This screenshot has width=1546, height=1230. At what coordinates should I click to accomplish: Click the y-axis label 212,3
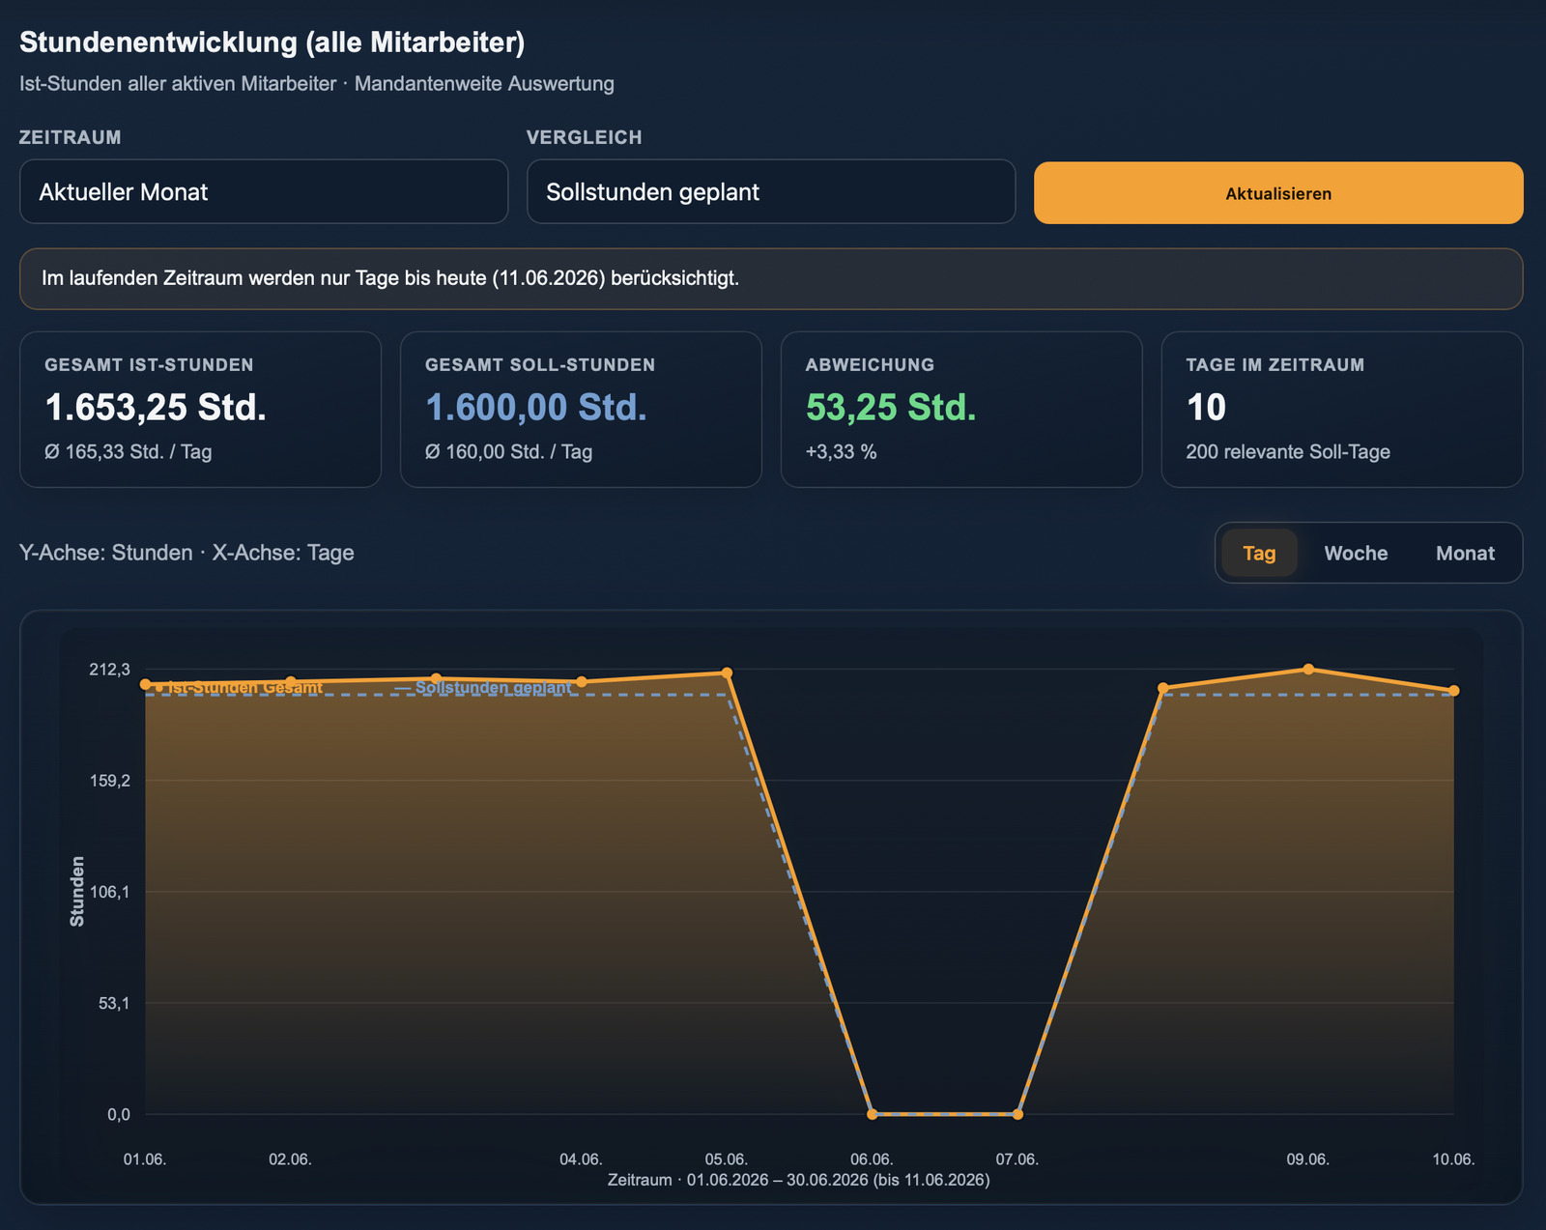[x=109, y=669]
